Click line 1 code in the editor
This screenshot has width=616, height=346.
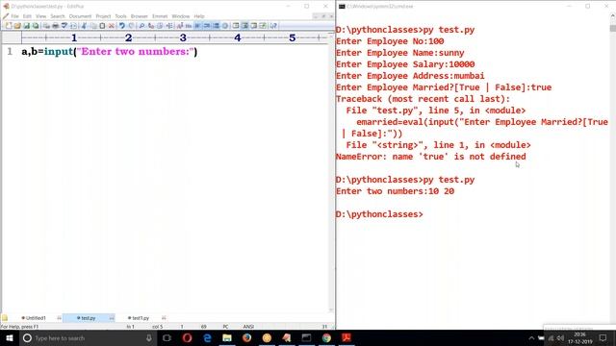[x=110, y=51]
